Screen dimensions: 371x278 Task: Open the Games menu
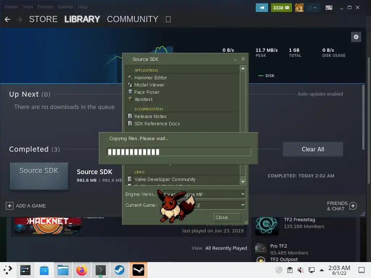pos(65,7)
